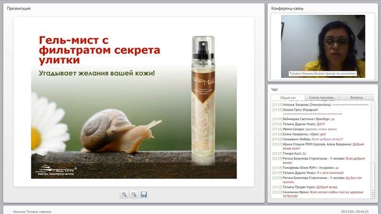Click the chat scrollbar thumb
381x214 pixels.
point(373,177)
